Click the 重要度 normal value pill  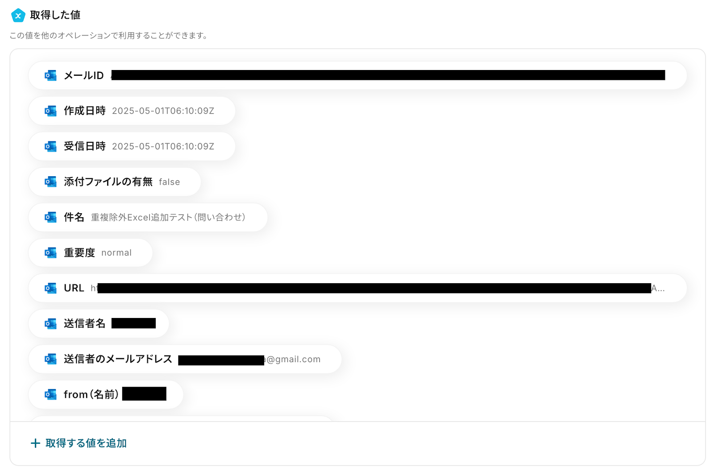(91, 252)
